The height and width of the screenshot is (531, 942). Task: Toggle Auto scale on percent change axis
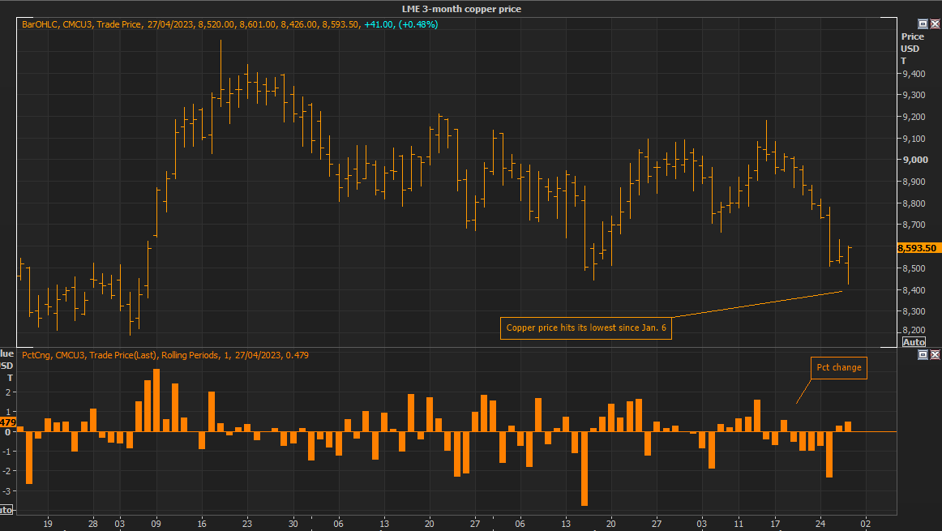coord(6,510)
